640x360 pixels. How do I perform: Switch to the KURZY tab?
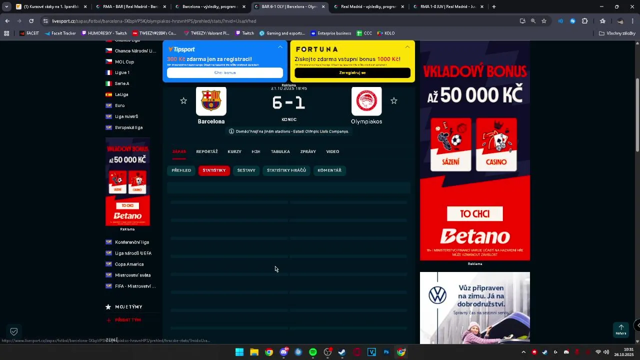[234, 151]
